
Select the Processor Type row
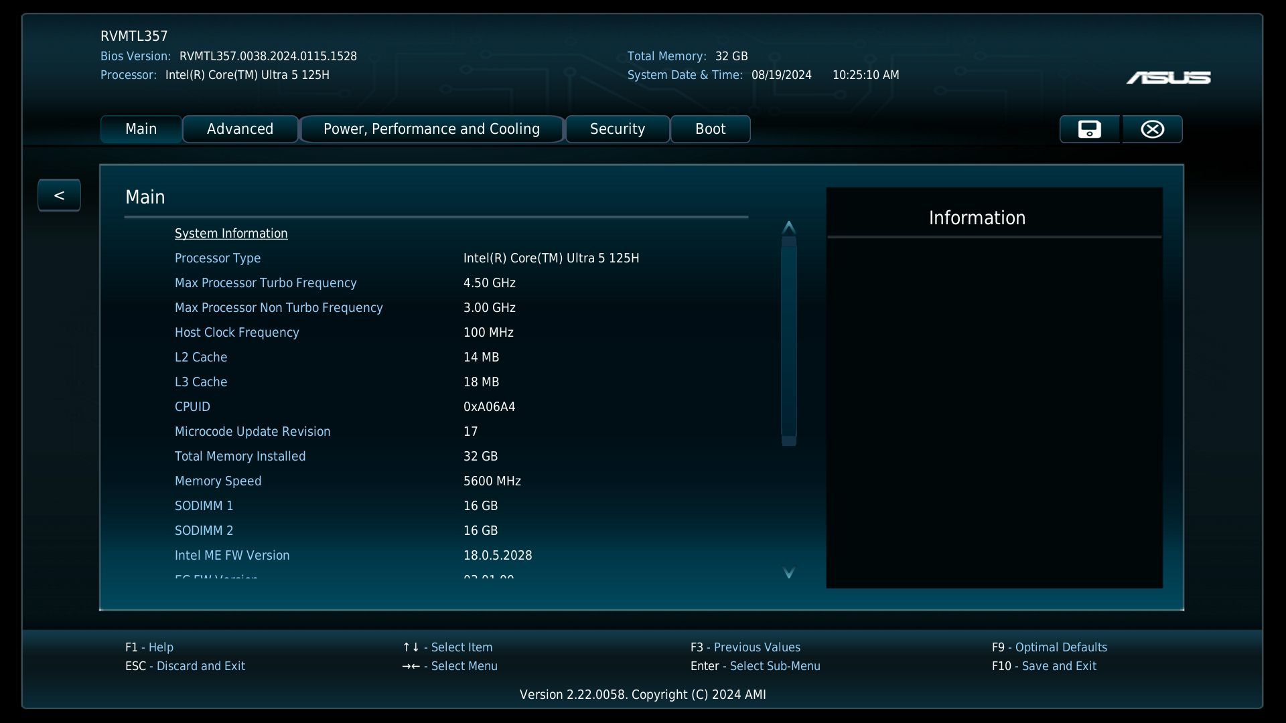click(218, 258)
